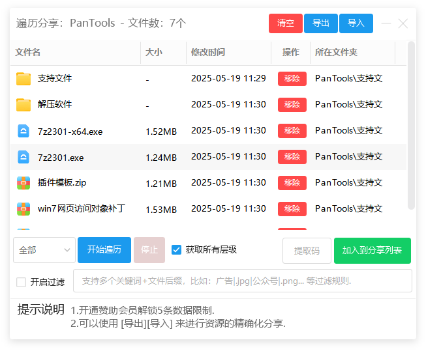Screen dimensions: 426x351
Task: Click 加入到分享列表 green button
Action: 372,250
